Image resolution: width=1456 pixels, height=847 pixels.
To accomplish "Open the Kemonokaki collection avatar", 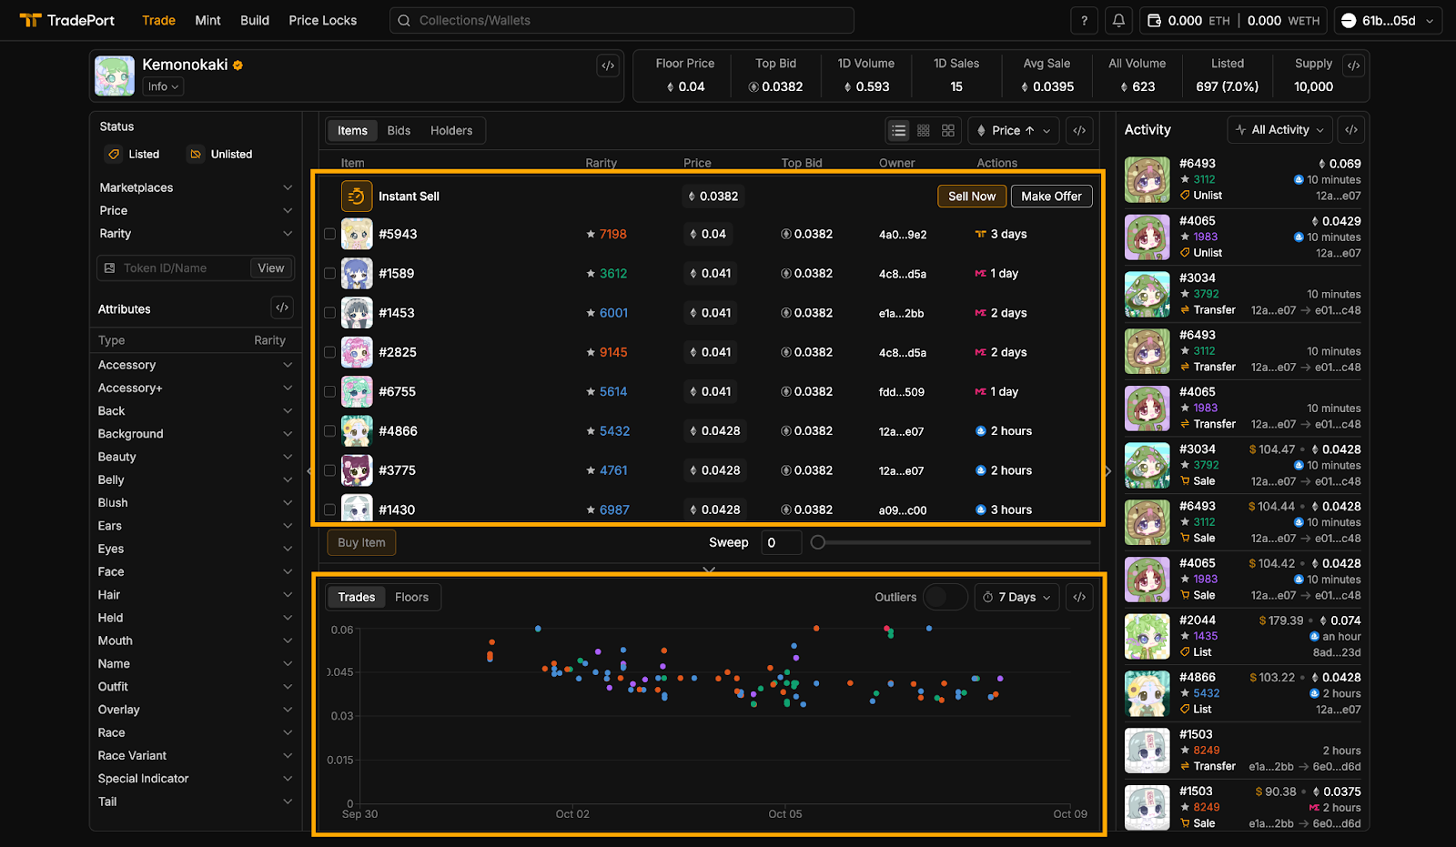I will [115, 76].
